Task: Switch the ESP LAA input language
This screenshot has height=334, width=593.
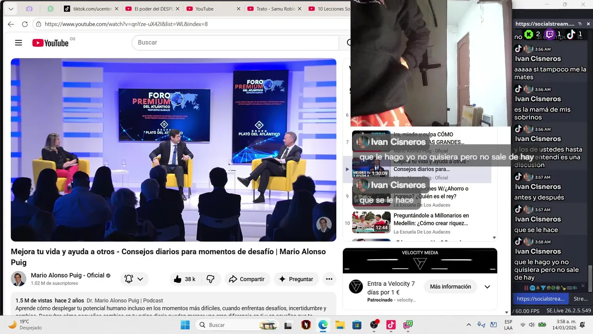Action: click(x=508, y=325)
